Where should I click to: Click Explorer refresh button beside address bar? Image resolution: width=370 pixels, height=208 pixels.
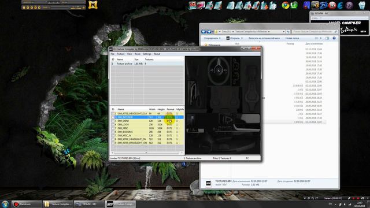pyautogui.click(x=288, y=32)
